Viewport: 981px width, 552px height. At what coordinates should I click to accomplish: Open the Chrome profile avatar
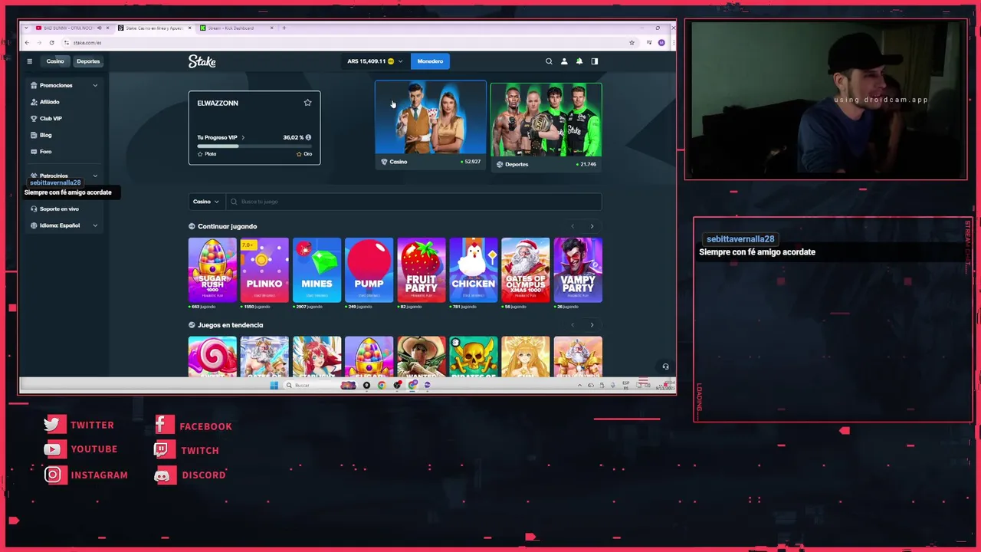[x=661, y=42]
